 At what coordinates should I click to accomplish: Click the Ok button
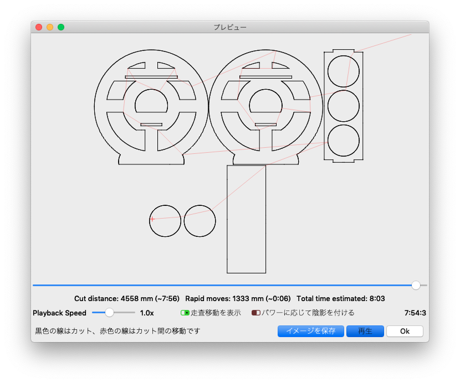[405, 331]
